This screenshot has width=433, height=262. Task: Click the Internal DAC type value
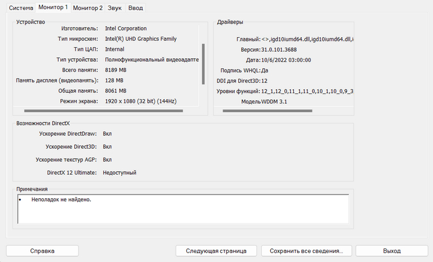click(114, 49)
